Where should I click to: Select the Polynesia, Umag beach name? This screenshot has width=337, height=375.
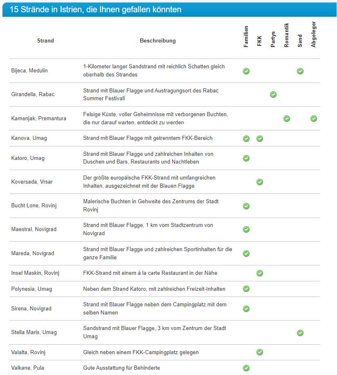point(31,289)
